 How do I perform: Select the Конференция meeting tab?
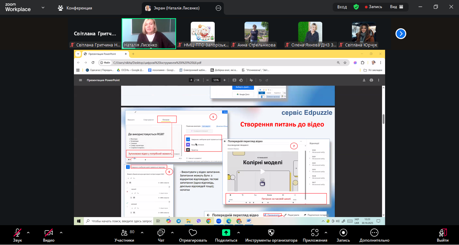click(x=75, y=8)
